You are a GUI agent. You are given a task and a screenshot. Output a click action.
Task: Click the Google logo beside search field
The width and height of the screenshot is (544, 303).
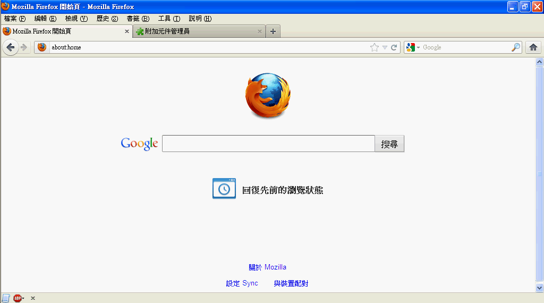point(139,144)
